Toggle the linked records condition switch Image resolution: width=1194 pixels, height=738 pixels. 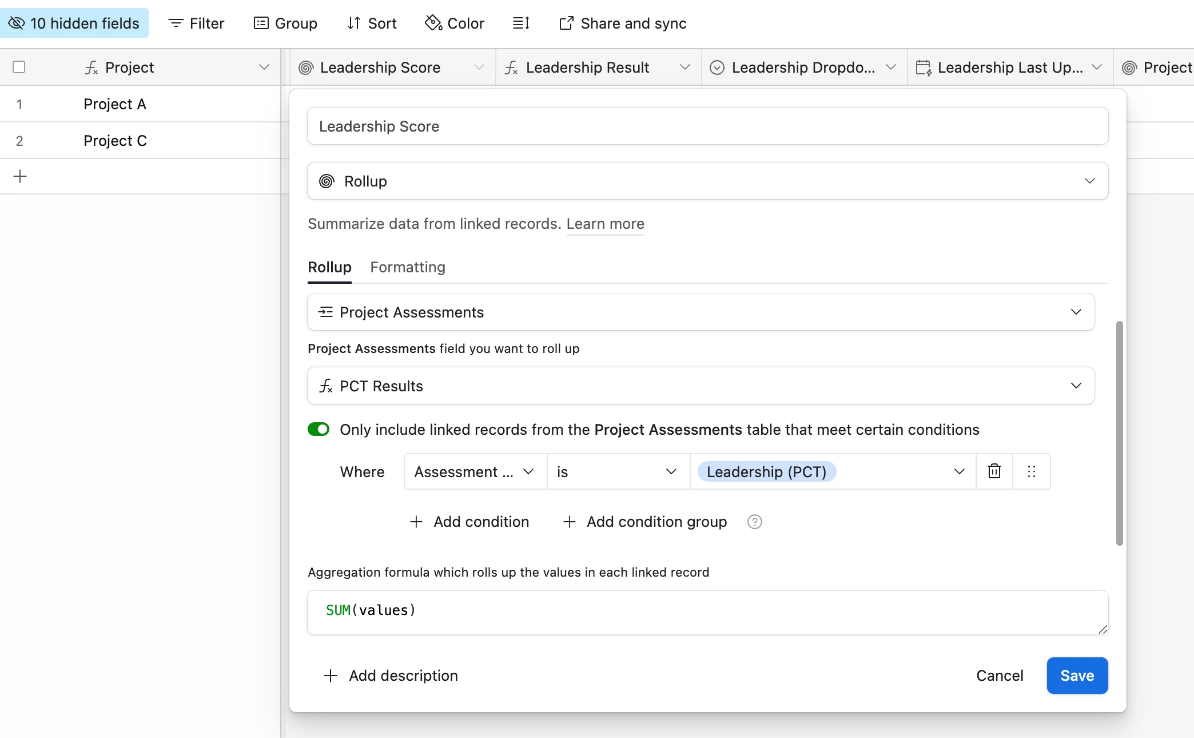pos(319,429)
